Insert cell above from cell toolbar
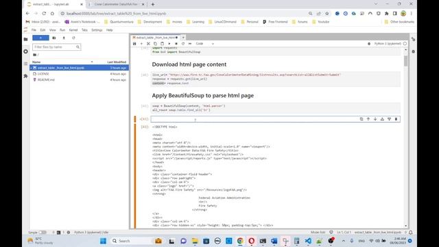Image resolution: width=439 pixels, height=247 pixels. 382,119
